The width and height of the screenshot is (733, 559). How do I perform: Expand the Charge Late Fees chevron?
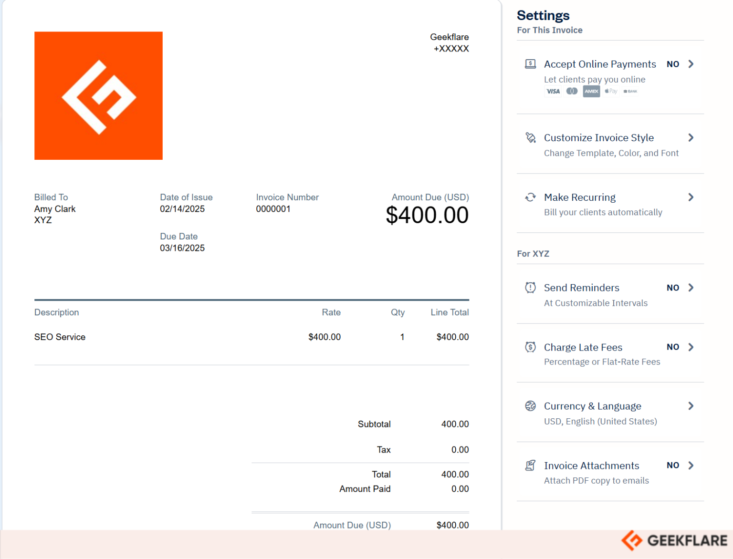pos(691,347)
